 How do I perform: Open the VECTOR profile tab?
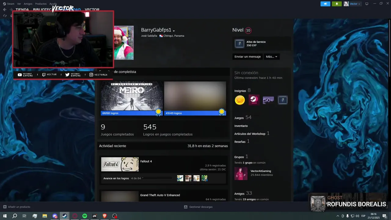92,10
